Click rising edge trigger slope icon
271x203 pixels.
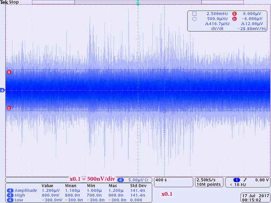click(x=245, y=180)
